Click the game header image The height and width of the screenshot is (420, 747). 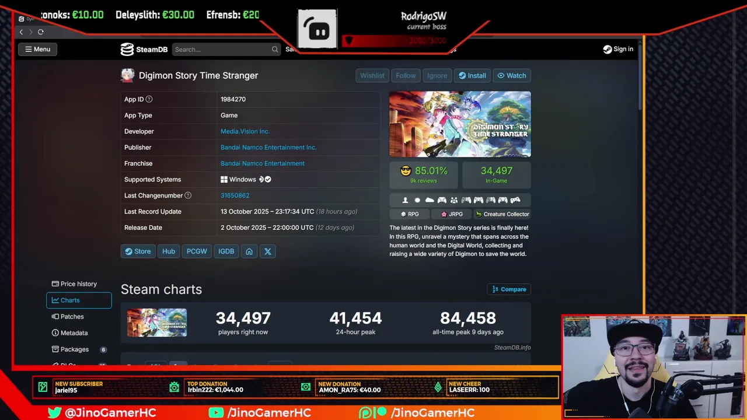tap(460, 124)
